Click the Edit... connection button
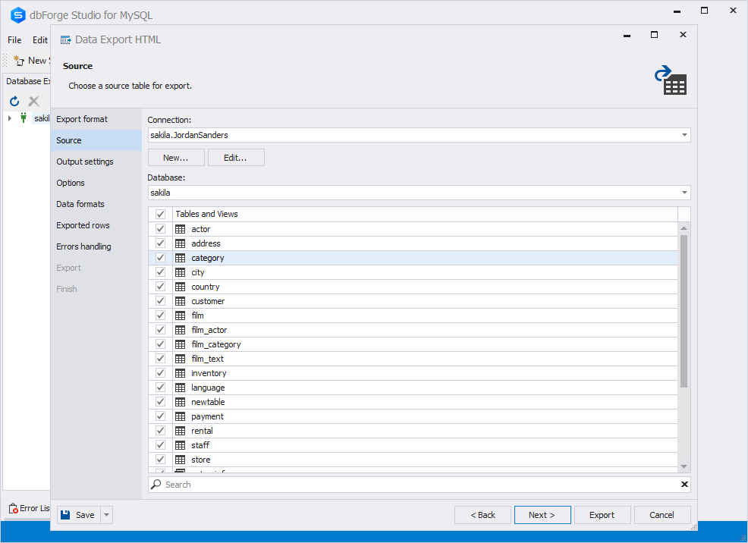Viewport: 748px width, 543px height. click(x=236, y=157)
